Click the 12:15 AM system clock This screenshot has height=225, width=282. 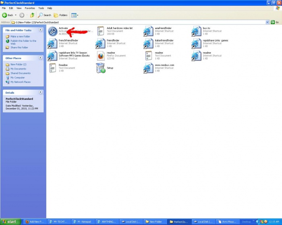[x=274, y=222]
